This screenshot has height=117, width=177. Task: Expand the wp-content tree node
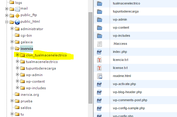click(x=17, y=81)
